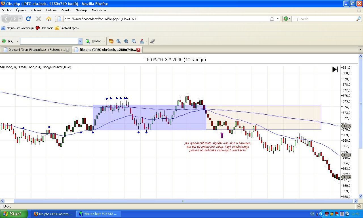Open the location bar history dropdown

tap(278, 19)
